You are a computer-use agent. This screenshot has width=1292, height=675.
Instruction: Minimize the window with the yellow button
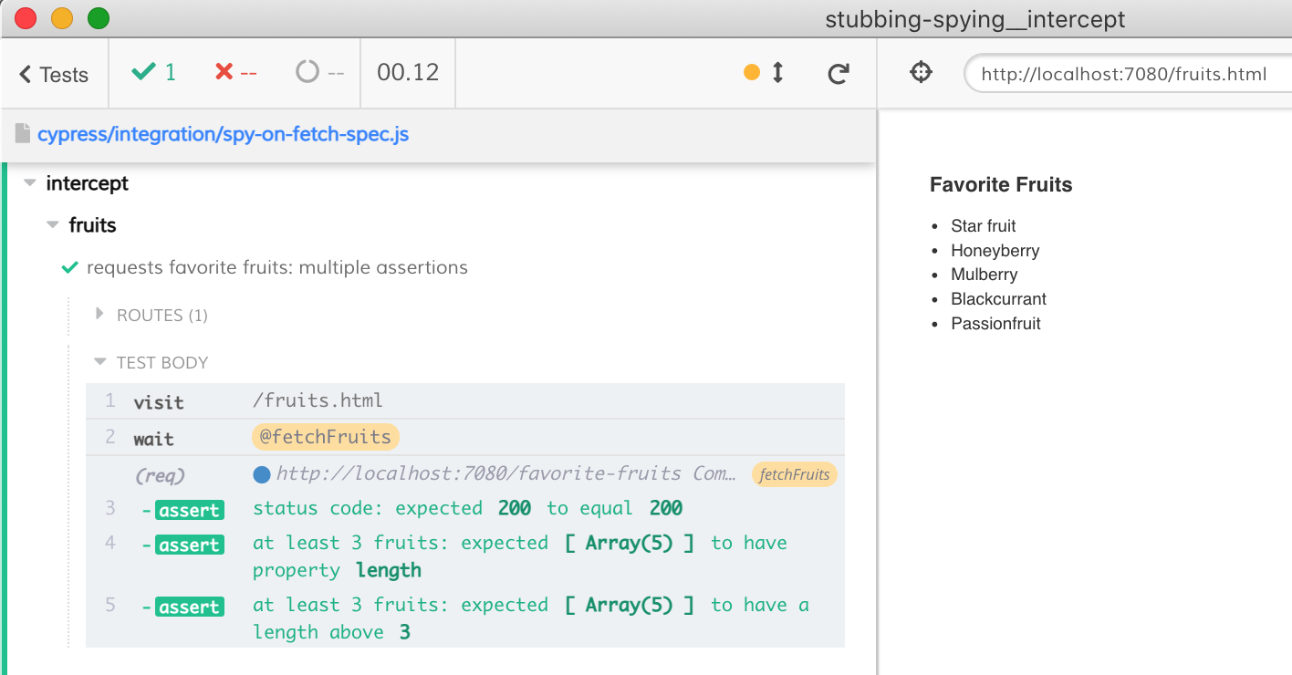62,18
